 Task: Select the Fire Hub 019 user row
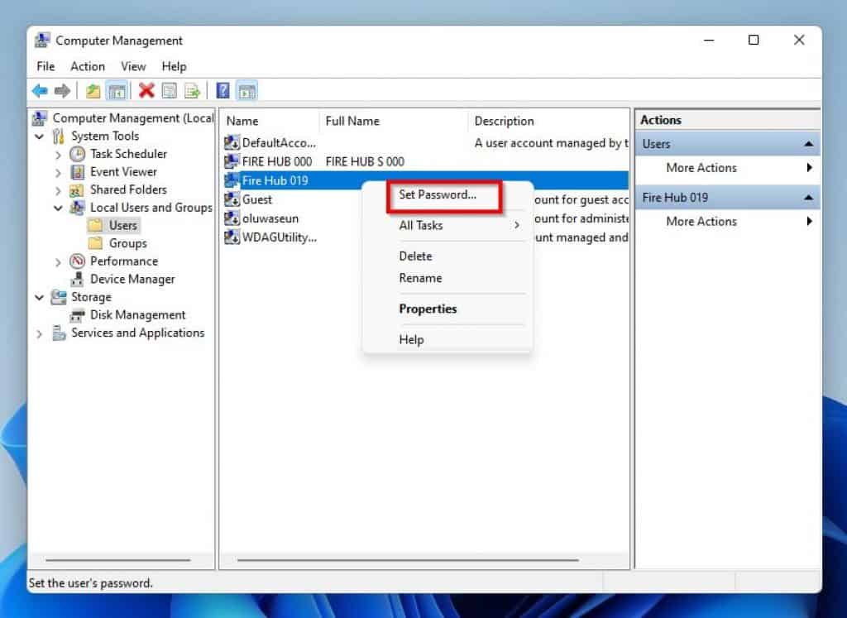[426, 180]
